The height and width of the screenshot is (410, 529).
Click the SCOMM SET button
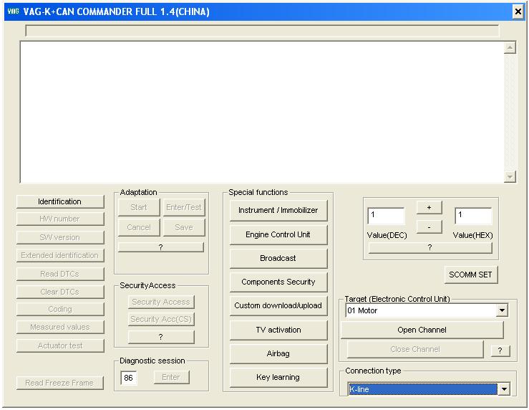pos(471,275)
